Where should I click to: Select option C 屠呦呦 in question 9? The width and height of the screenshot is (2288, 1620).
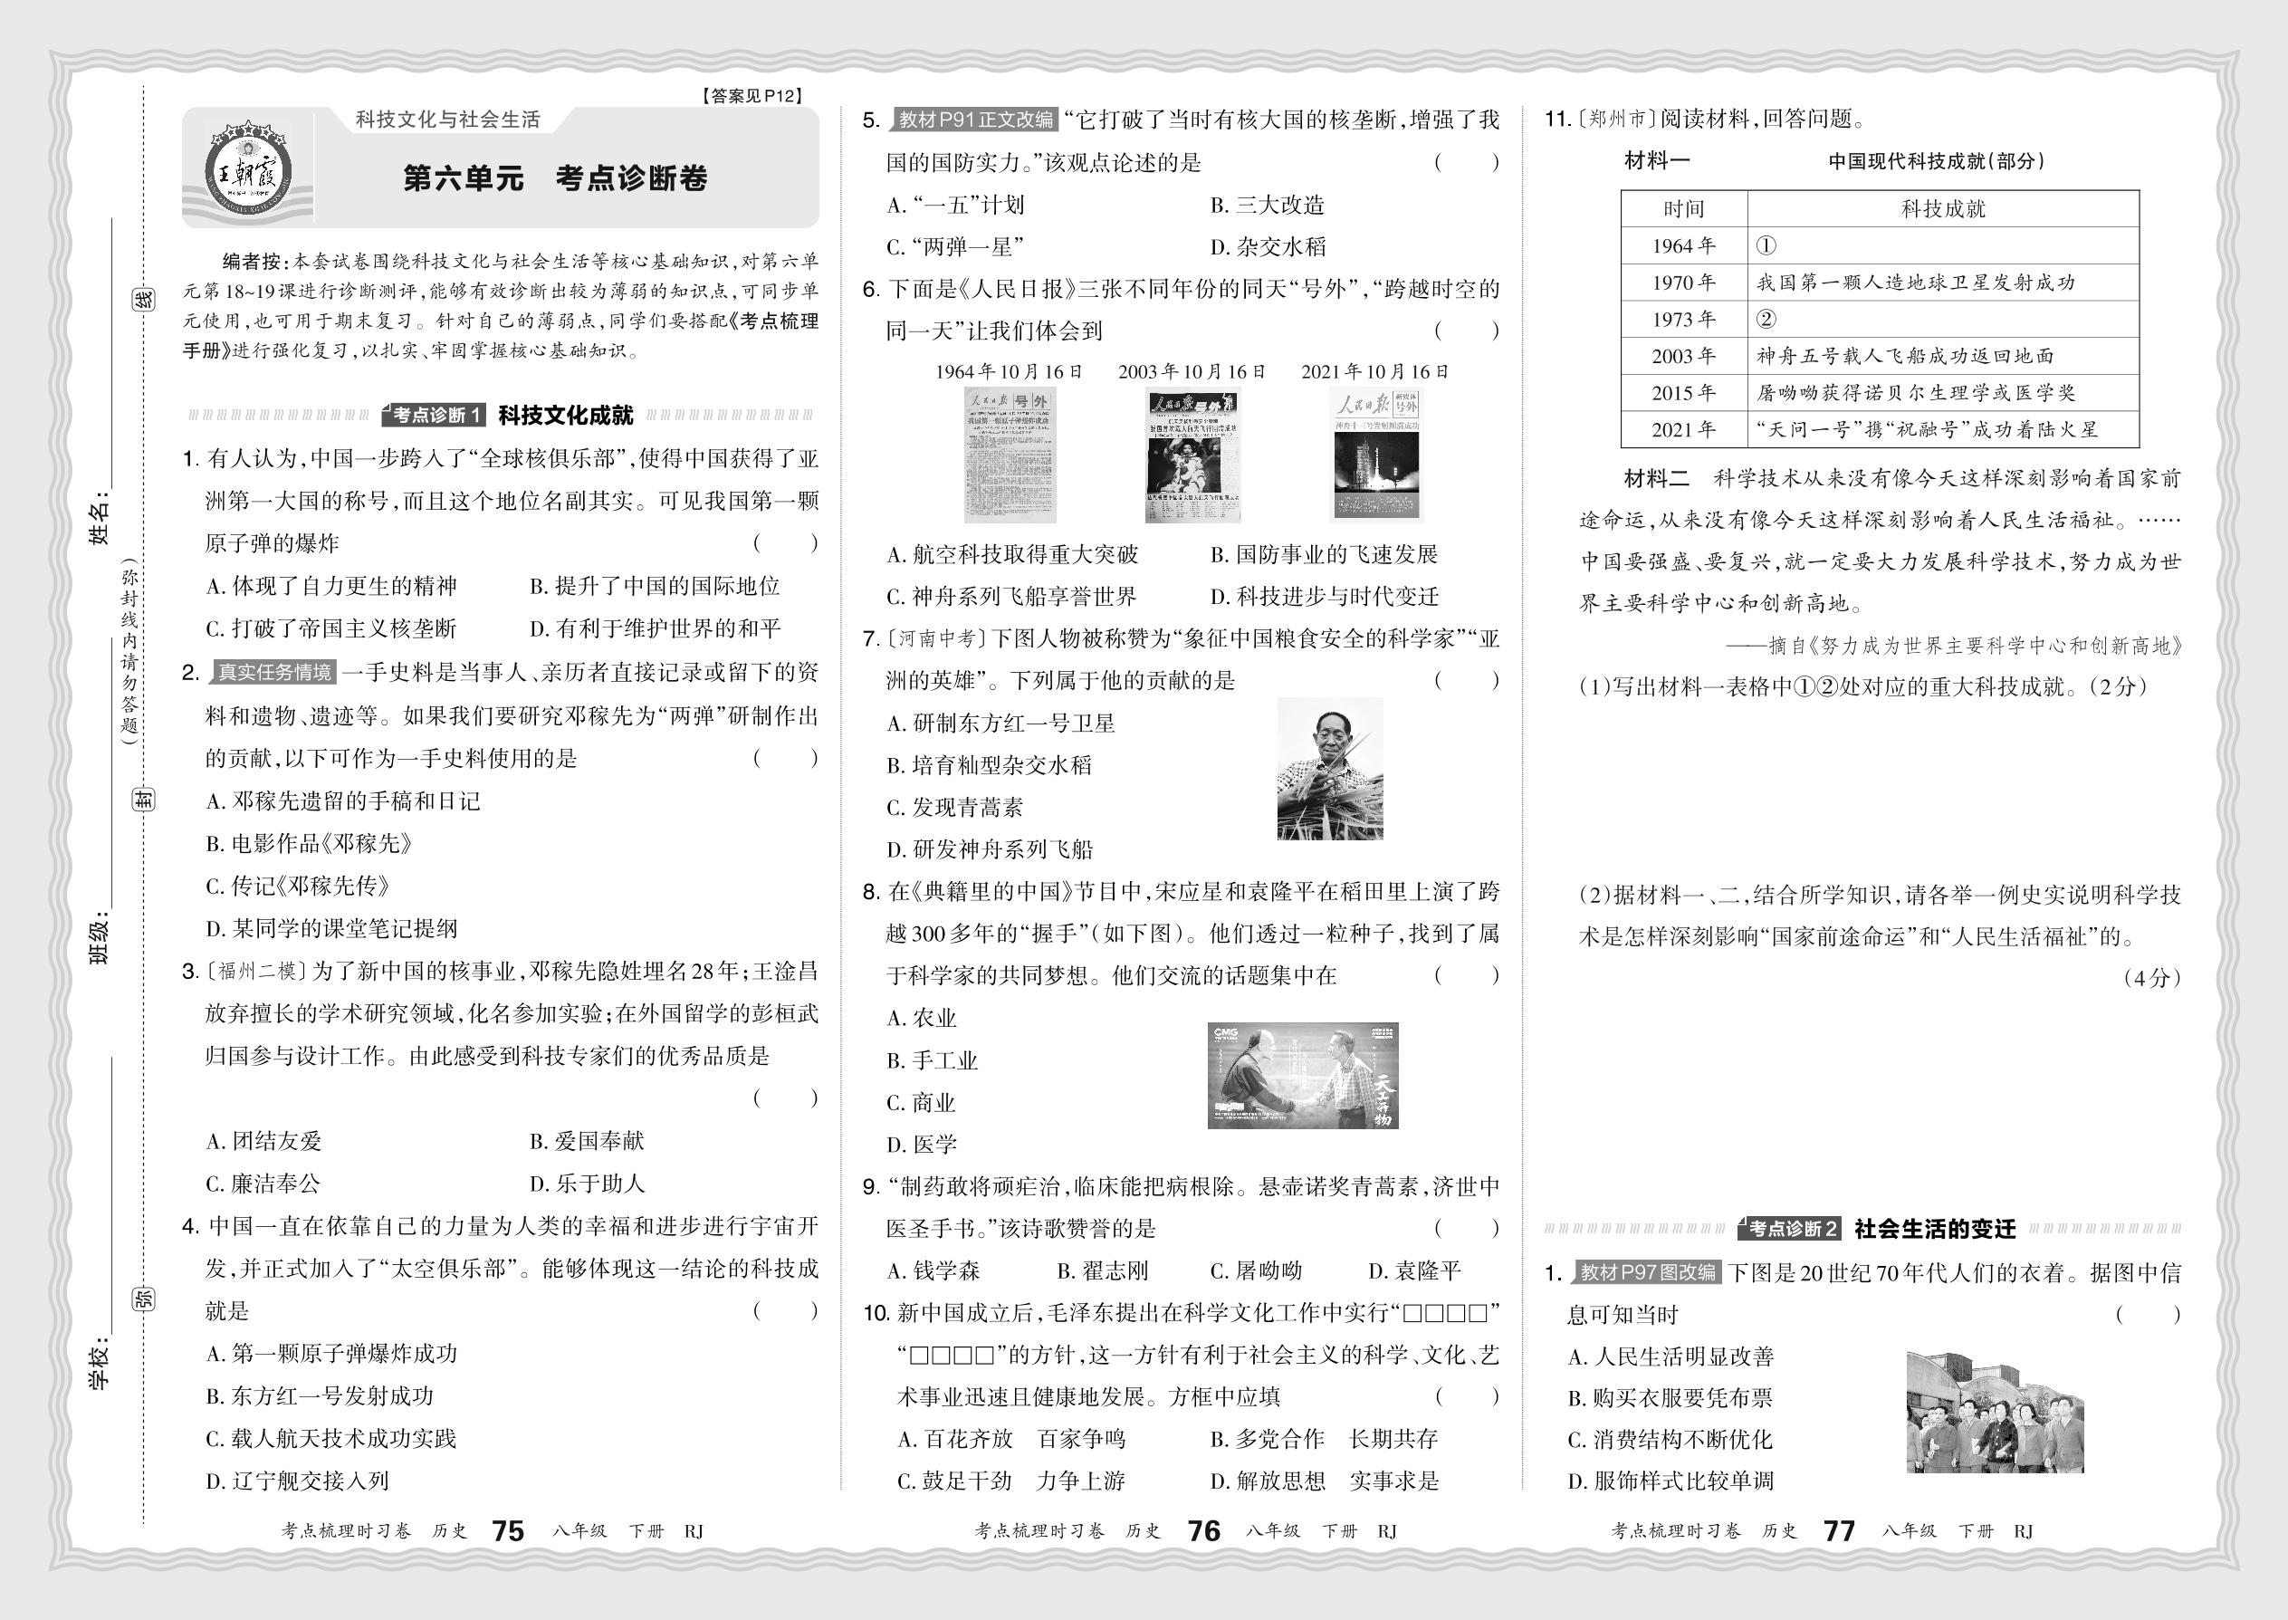pos(1255,1270)
